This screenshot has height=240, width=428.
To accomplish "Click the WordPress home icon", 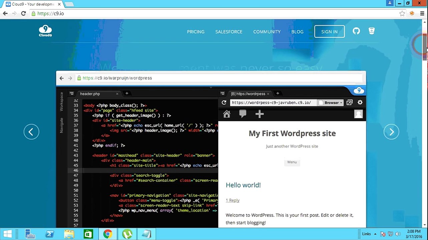I will (x=227, y=114).
